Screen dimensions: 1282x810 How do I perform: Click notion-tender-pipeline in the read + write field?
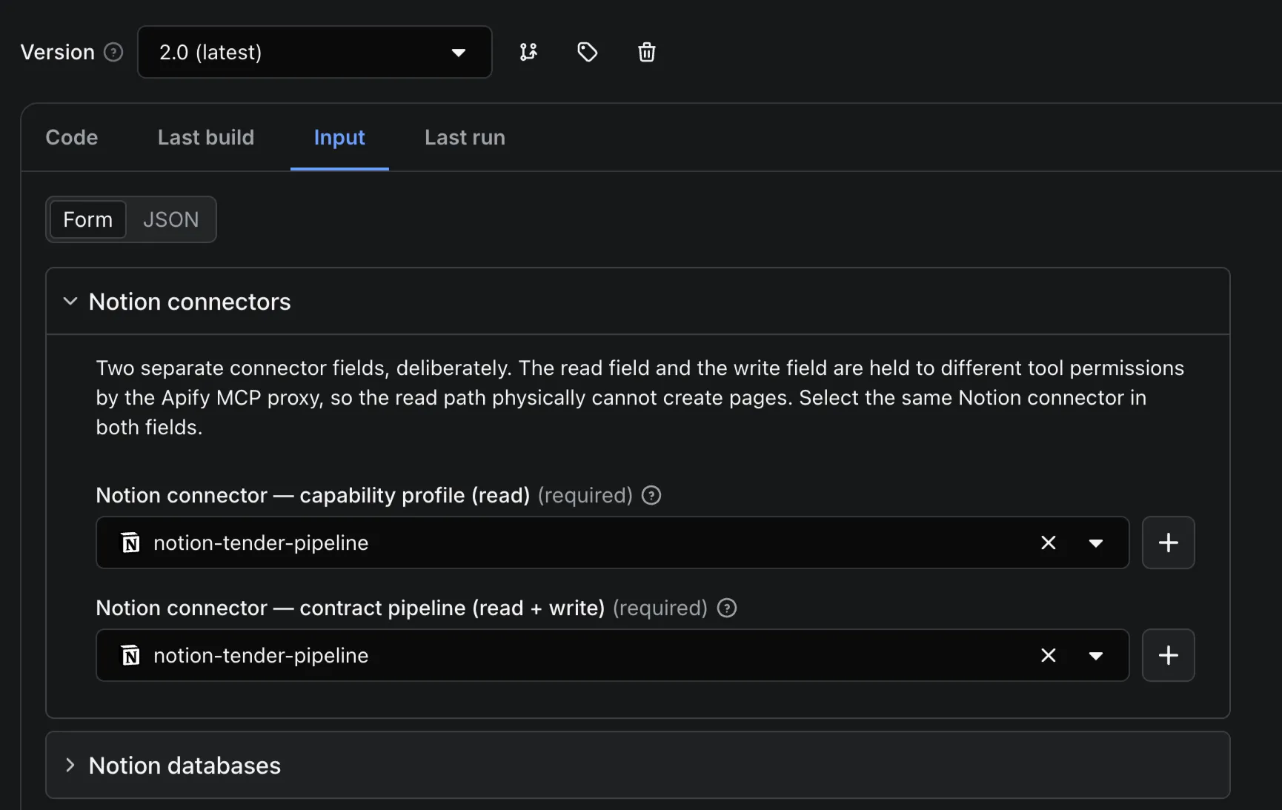[261, 655]
